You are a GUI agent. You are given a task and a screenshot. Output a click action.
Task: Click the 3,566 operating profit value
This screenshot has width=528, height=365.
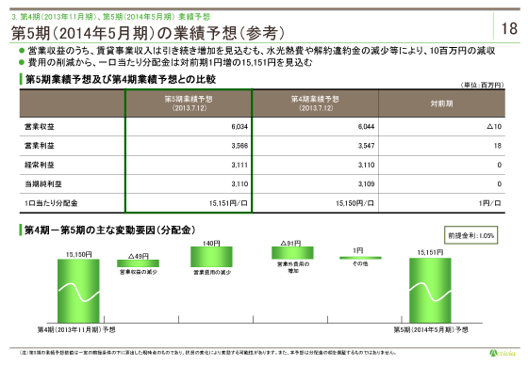point(239,146)
